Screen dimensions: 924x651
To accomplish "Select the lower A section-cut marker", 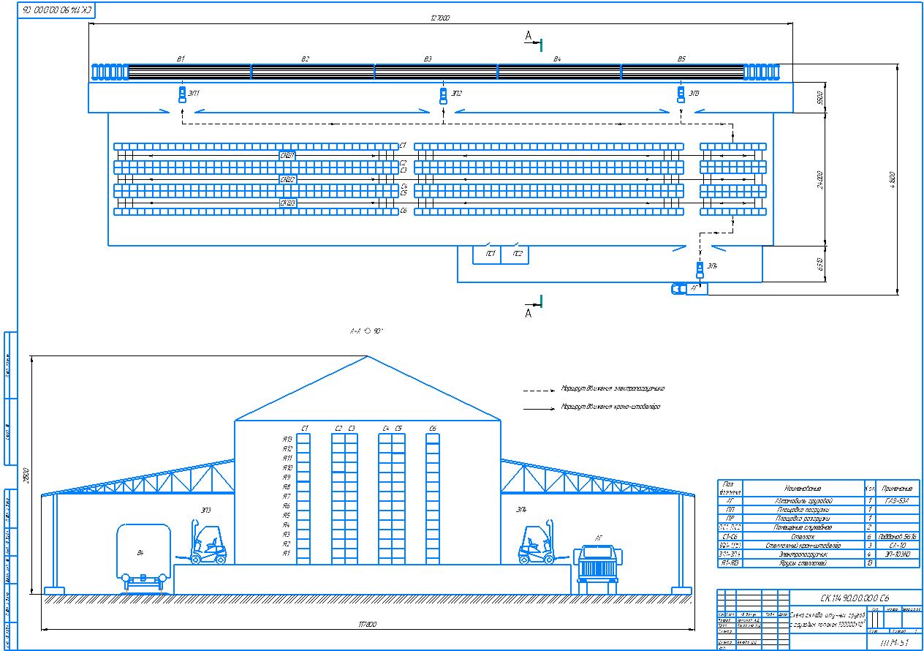I will pos(532,307).
